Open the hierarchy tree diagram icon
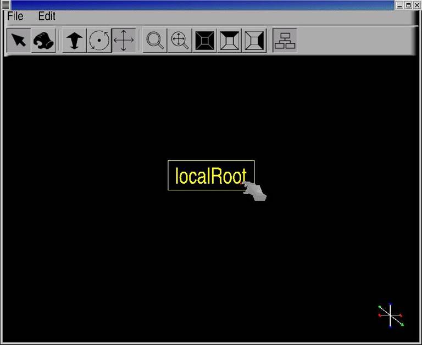Image resolution: width=422 pixels, height=345 pixels. click(285, 40)
